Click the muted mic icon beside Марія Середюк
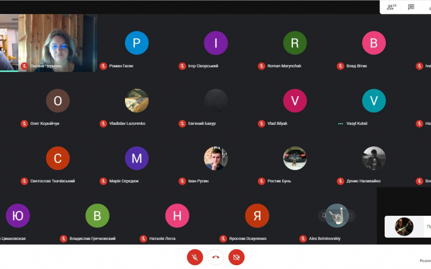The image size is (431, 269). click(103, 181)
